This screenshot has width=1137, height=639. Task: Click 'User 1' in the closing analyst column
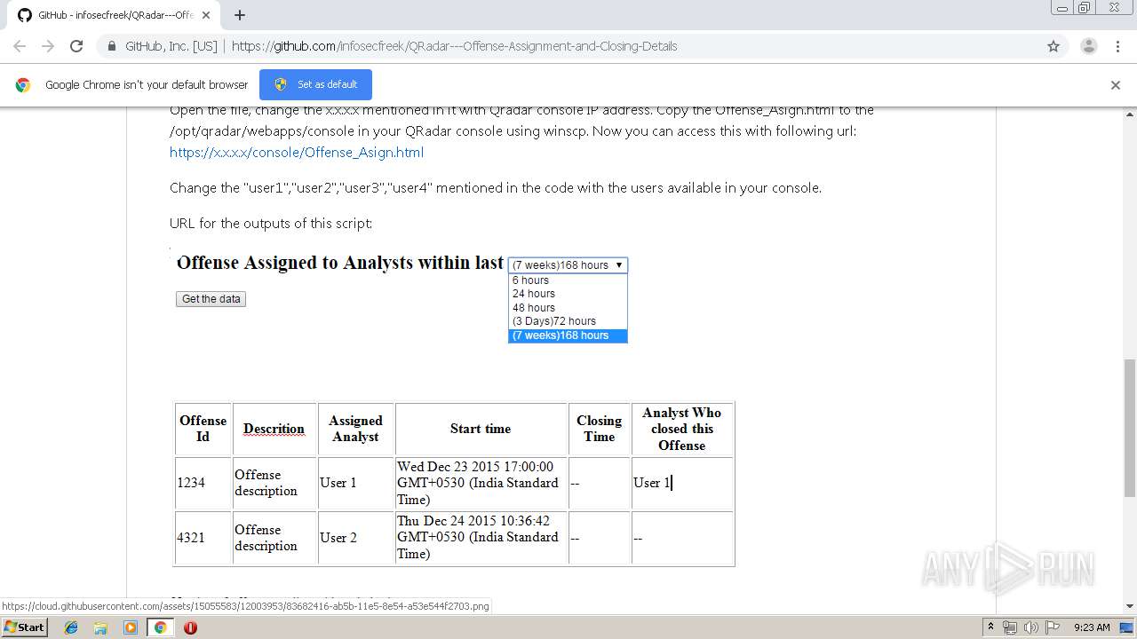[x=682, y=483]
